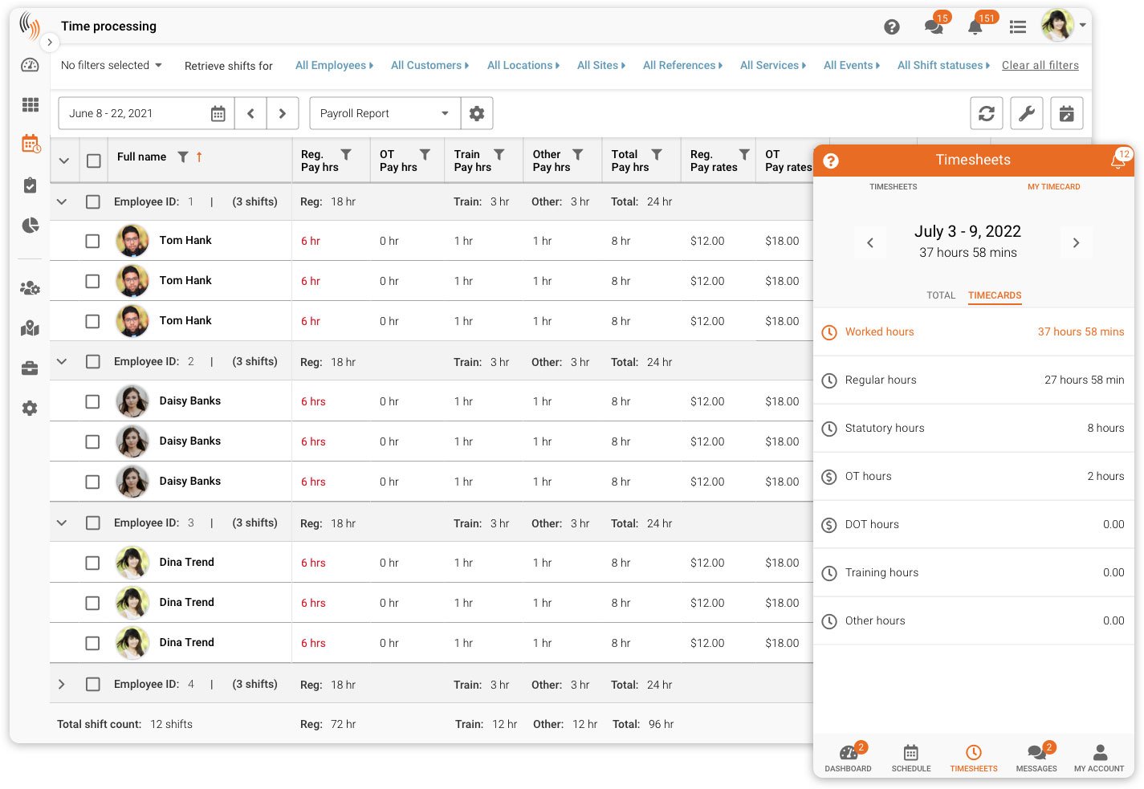Open the users group icon in sidebar
1144x789 pixels.
[30, 287]
